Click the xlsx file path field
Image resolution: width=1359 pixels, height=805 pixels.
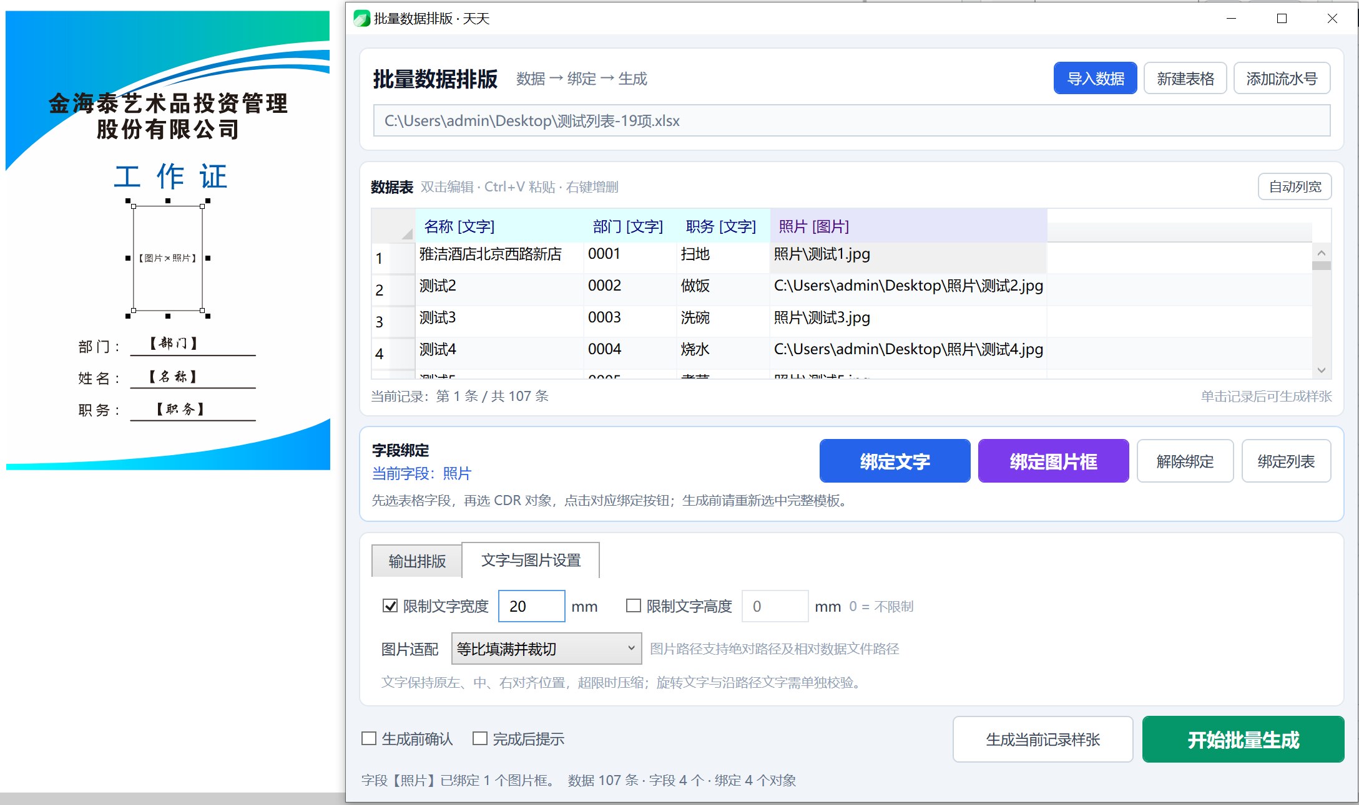[851, 120]
